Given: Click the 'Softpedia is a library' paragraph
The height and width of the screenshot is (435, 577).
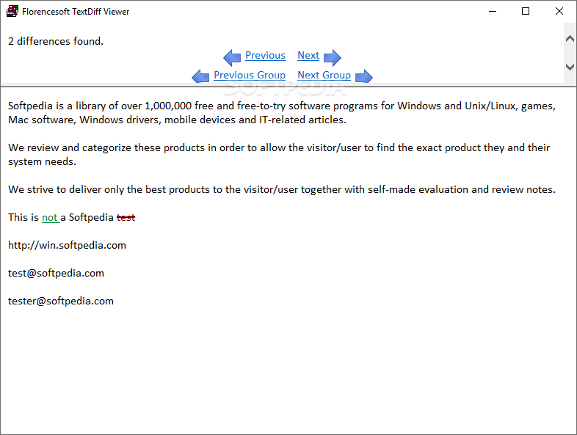Looking at the screenshot, I should click(282, 112).
